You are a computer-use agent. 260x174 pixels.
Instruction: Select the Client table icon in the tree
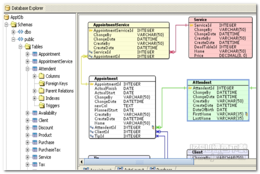tap(35, 120)
